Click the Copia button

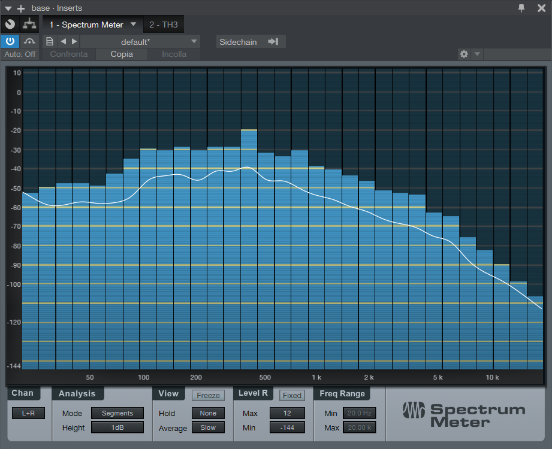point(122,54)
